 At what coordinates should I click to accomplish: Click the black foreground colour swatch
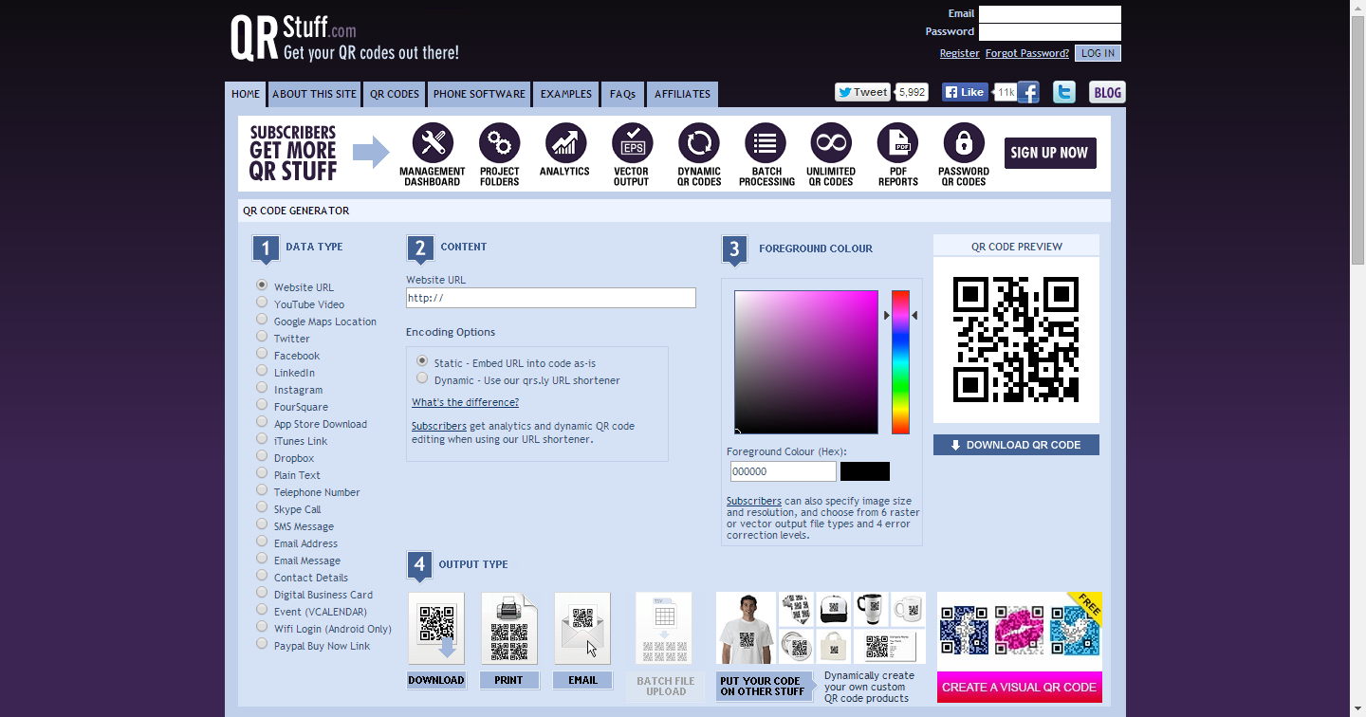point(865,471)
